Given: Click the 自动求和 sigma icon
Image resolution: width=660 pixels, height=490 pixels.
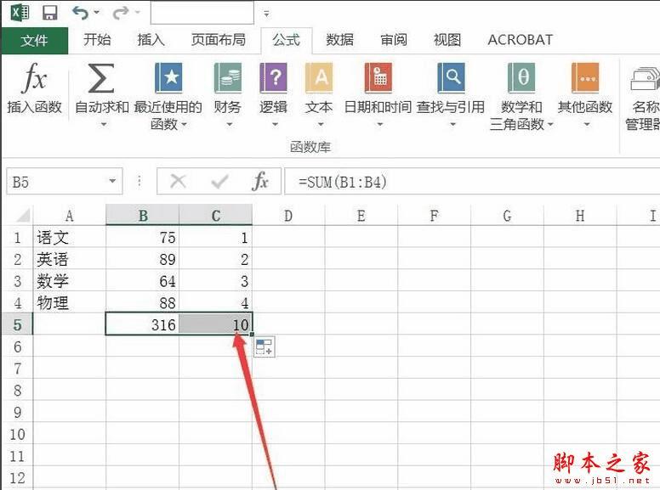Looking at the screenshot, I should tap(101, 78).
